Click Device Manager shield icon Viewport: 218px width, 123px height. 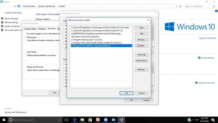(x=2, y=18)
